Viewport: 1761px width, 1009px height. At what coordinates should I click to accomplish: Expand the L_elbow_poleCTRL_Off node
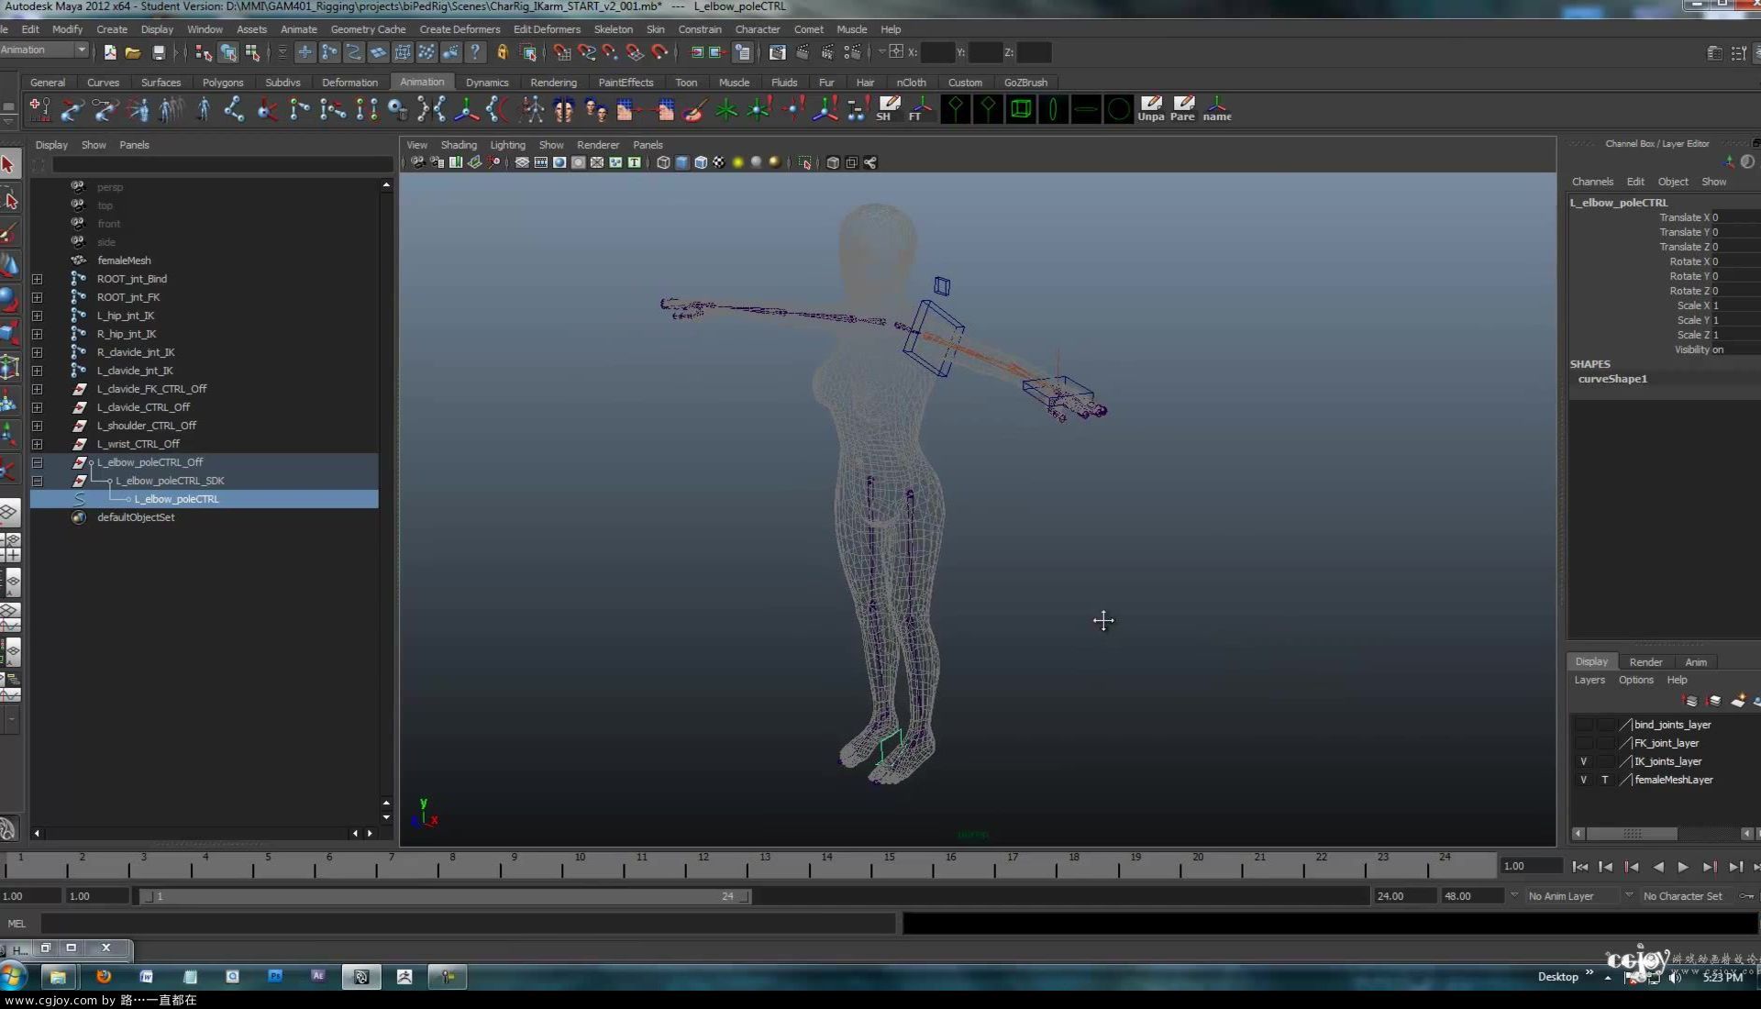(x=38, y=462)
